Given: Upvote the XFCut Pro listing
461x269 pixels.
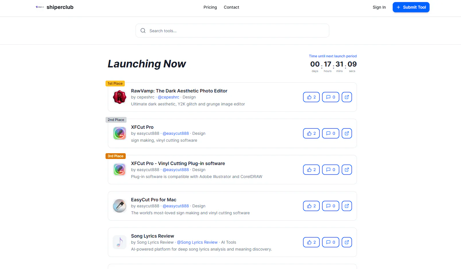Looking at the screenshot, I should coord(311,133).
